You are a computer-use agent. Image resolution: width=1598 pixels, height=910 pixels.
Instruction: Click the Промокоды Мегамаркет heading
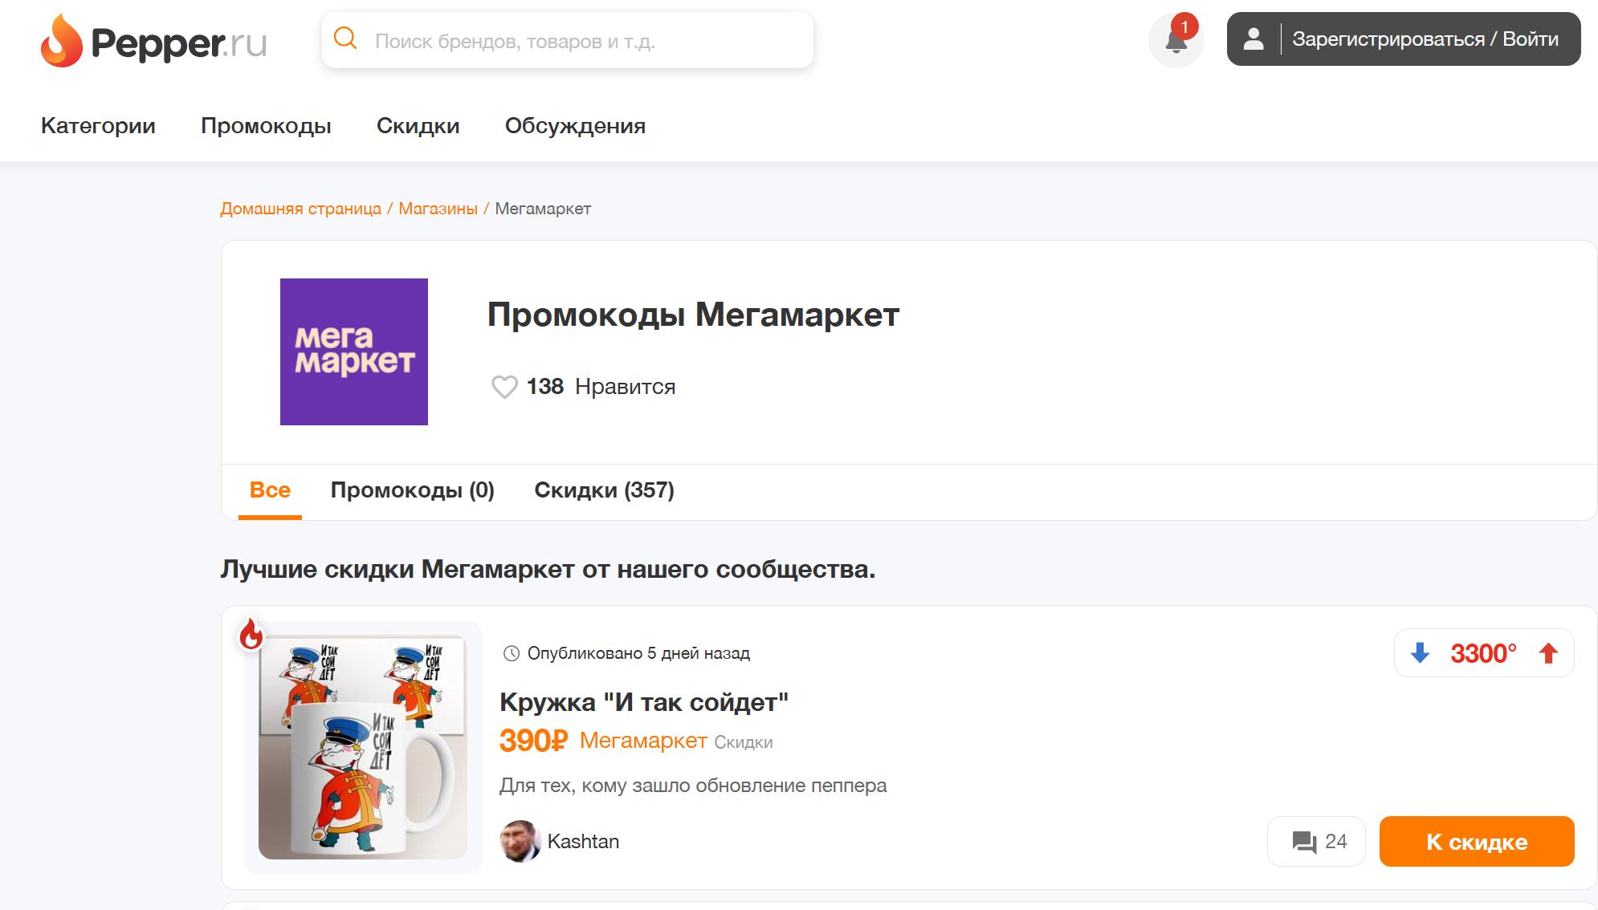[x=693, y=315]
